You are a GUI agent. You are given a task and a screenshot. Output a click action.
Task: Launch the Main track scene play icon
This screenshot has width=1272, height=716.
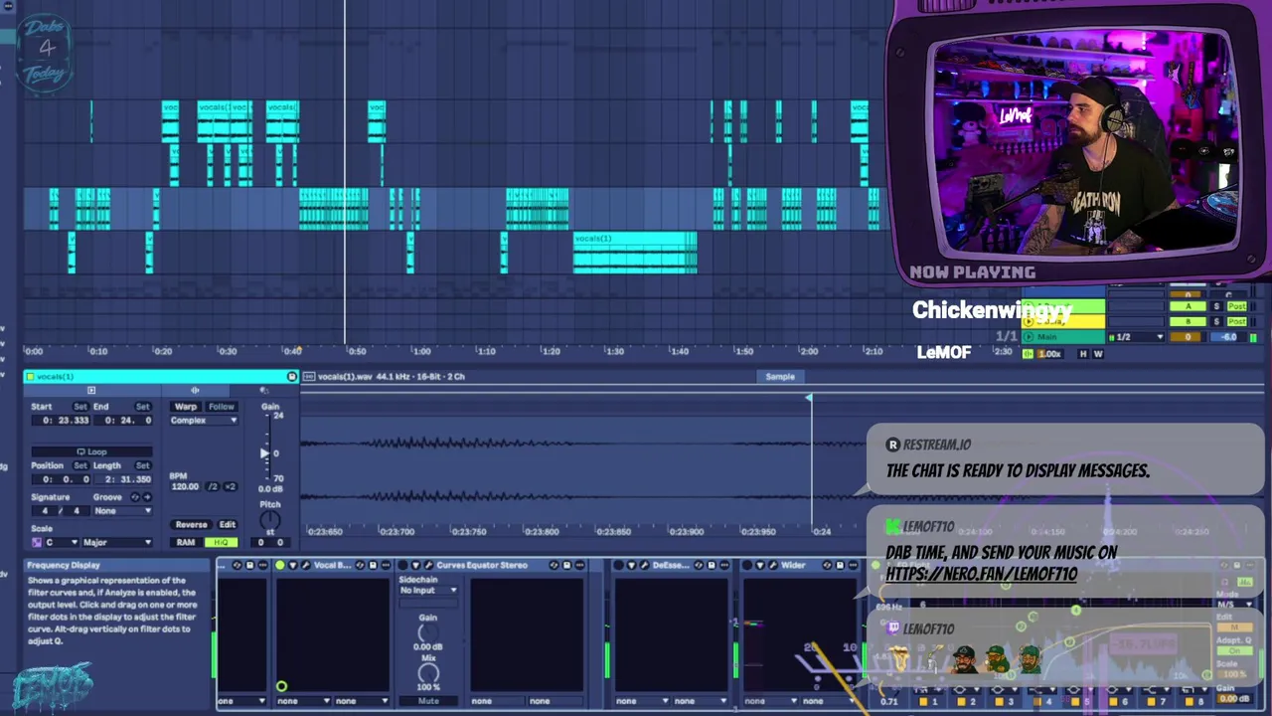(1028, 337)
